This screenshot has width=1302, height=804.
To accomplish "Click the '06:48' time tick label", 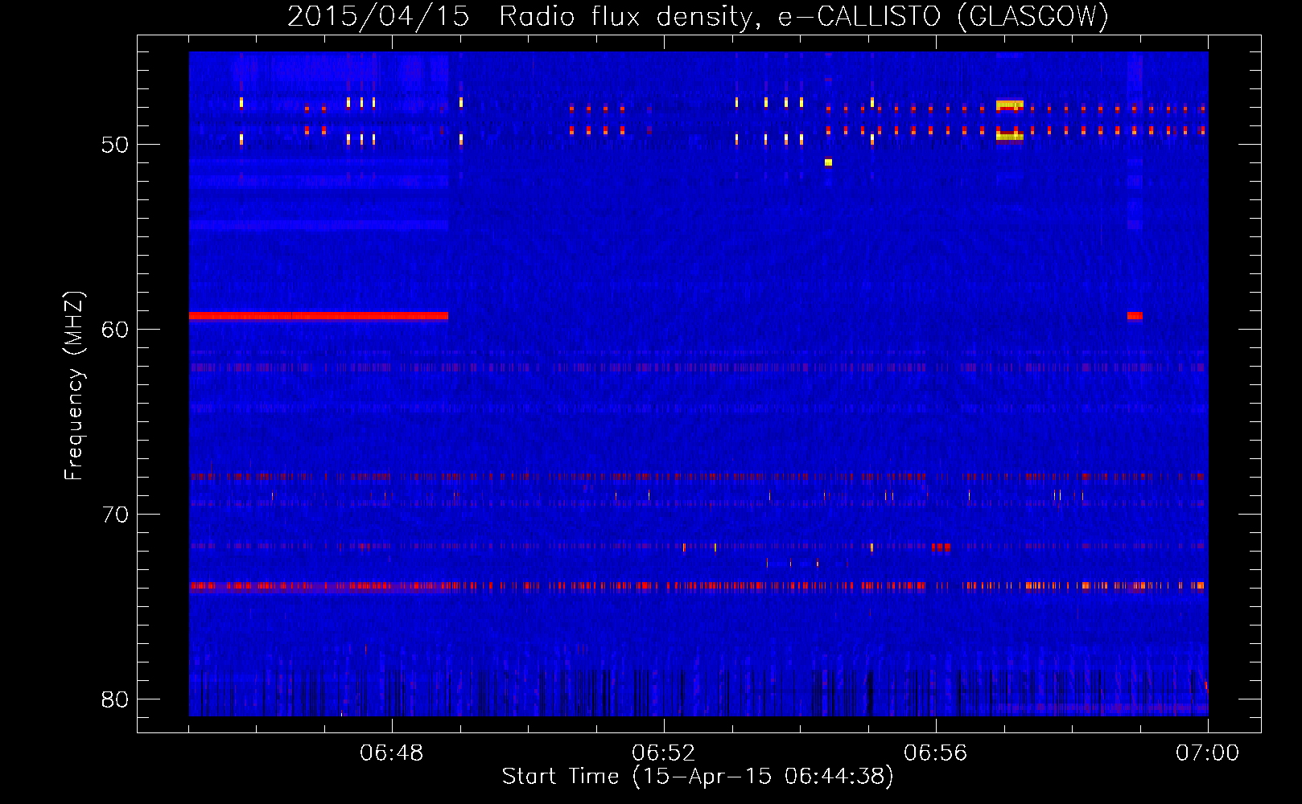I will click(x=392, y=753).
